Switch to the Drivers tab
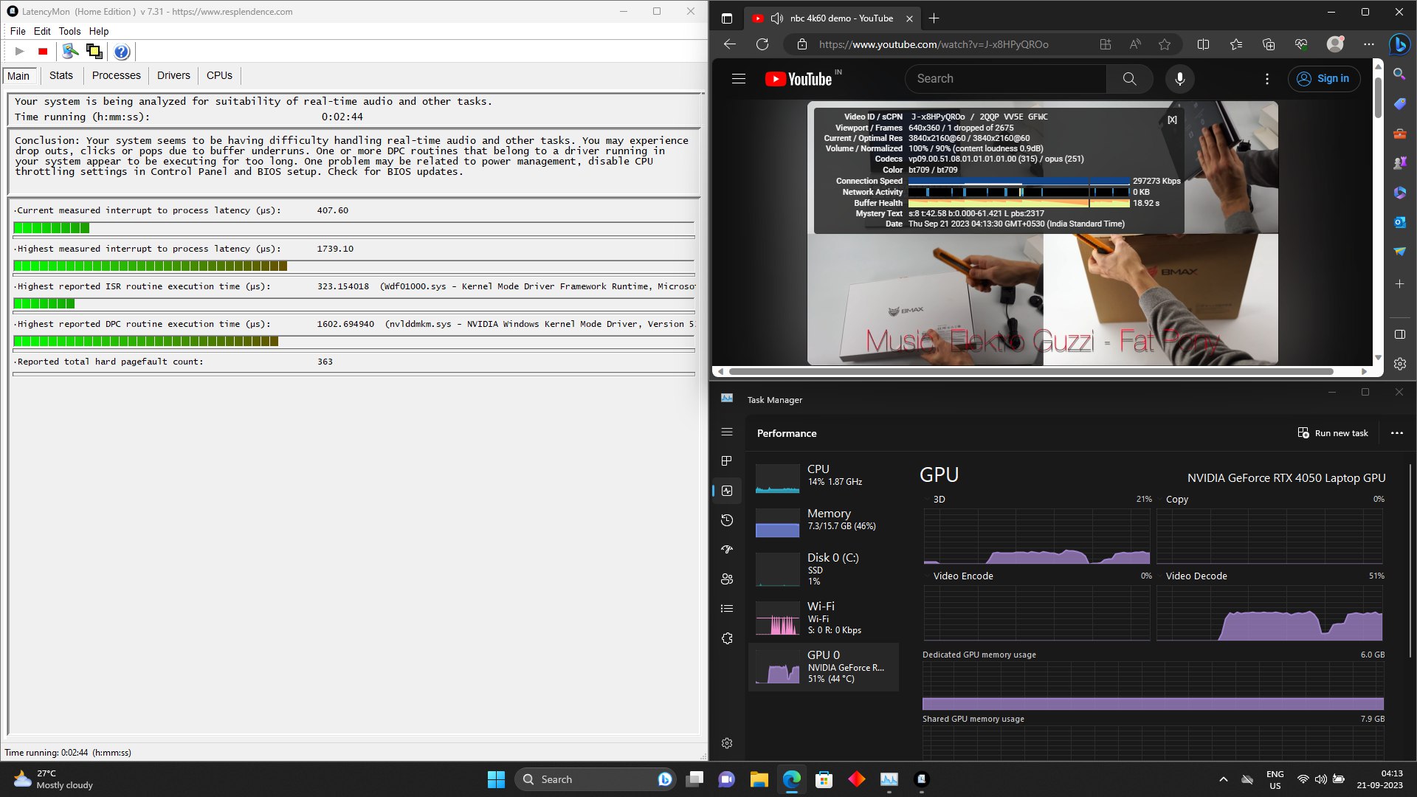 coord(173,75)
